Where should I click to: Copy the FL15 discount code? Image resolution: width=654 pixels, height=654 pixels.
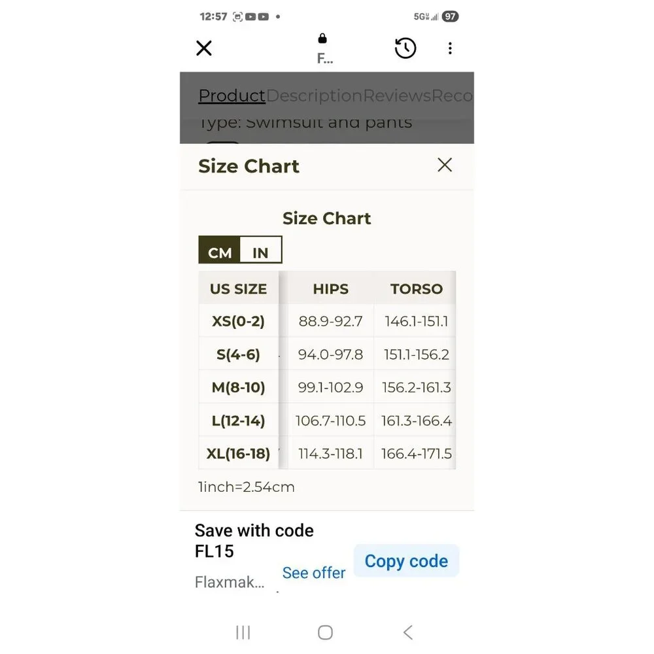[406, 561]
